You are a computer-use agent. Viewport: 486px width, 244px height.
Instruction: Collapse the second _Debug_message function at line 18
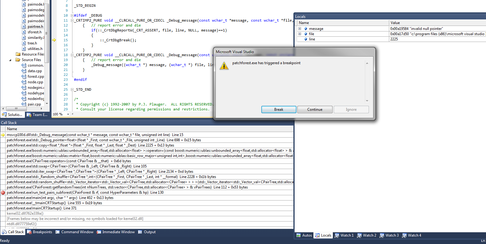[x=72, y=55]
